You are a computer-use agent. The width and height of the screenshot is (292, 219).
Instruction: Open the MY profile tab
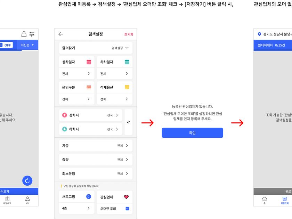tap(27, 200)
